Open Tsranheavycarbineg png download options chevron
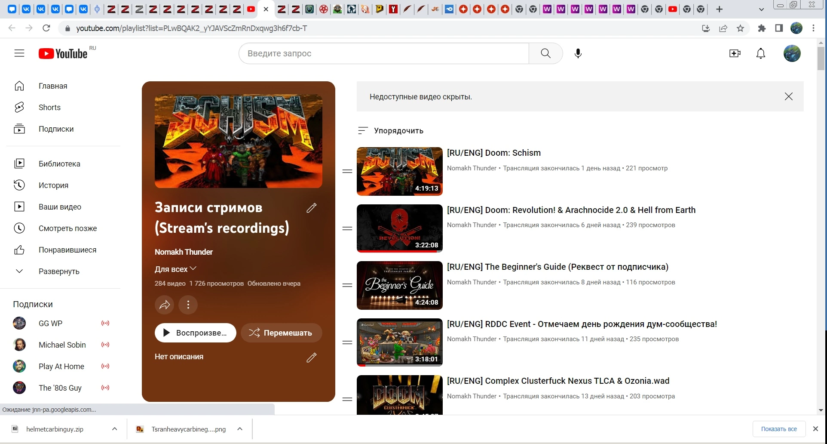 coord(240,429)
